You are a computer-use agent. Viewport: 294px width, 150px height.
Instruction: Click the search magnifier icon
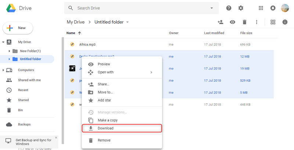71,8
